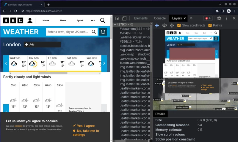
Task: Reload the BBC Weather page
Action: (16, 11)
